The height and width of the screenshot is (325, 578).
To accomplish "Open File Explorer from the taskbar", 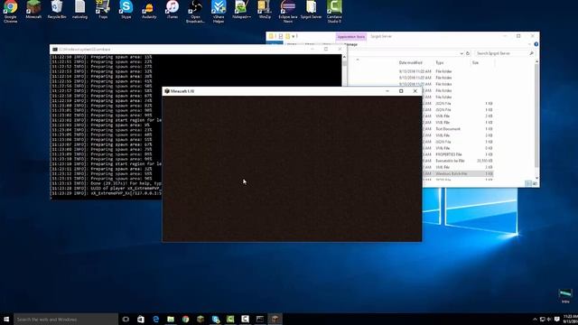I will (171, 319).
